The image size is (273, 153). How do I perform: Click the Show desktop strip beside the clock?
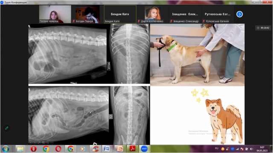(x=271, y=149)
